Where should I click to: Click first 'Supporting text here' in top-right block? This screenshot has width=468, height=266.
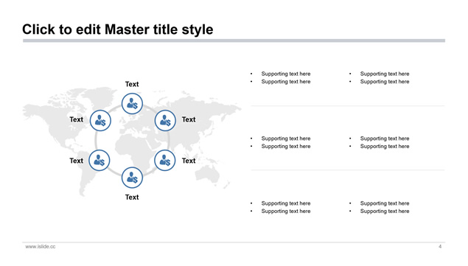point(385,74)
